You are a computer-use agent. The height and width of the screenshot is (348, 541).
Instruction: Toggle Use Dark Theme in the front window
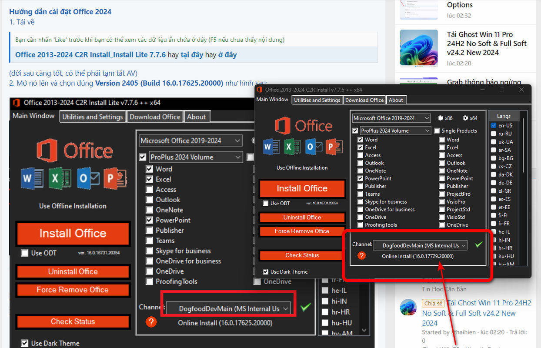pyautogui.click(x=266, y=271)
